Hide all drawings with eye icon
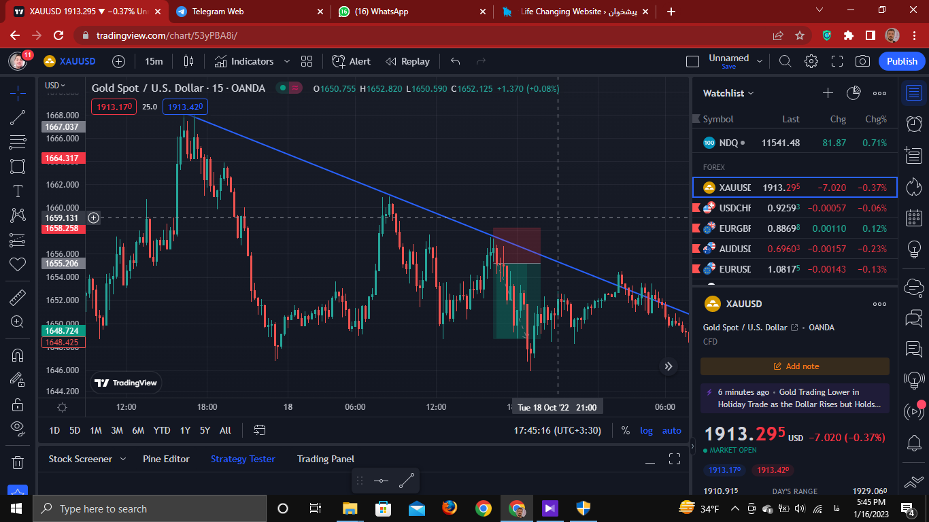Screen dimensions: 929x522 [18, 427]
